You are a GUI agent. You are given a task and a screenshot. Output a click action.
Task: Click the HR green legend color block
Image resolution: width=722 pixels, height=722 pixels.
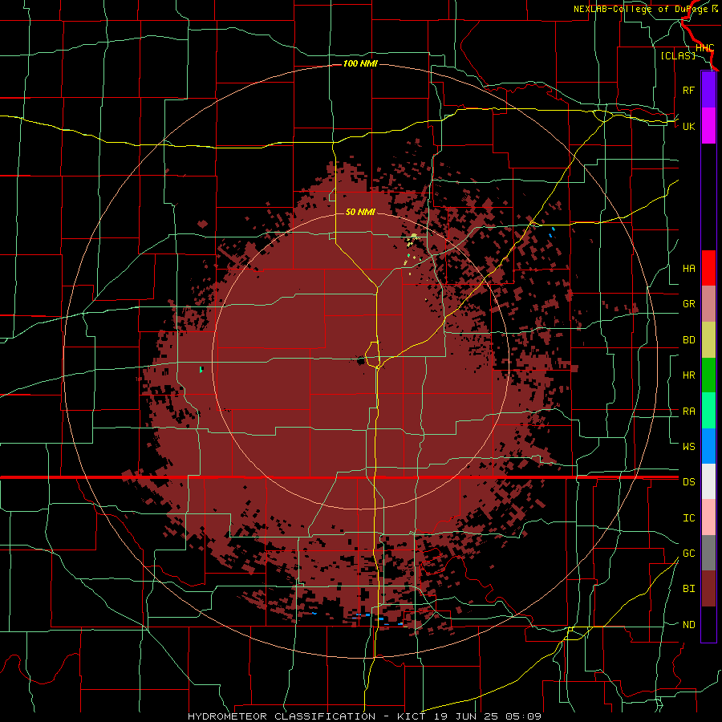coord(708,375)
